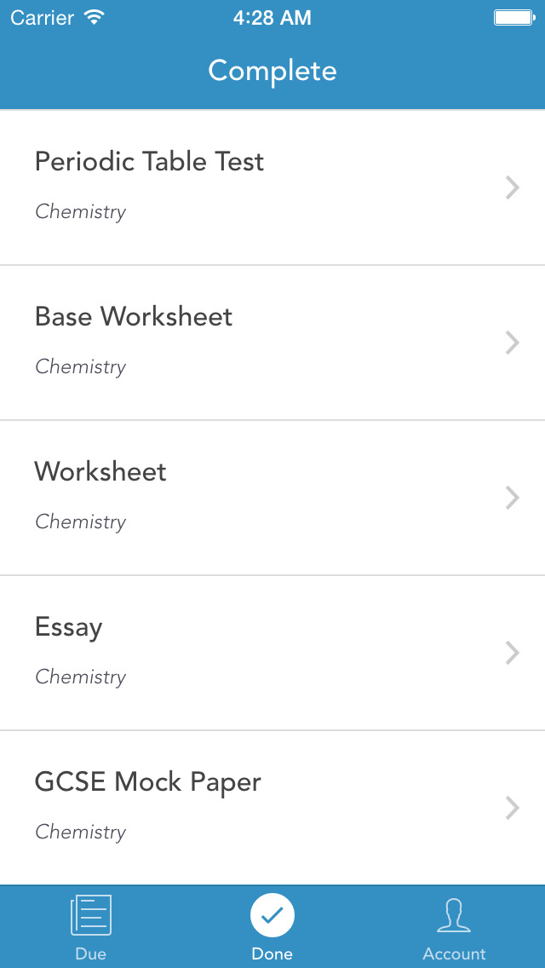Tap chevron on the Essay row
This screenshot has width=545, height=968.
click(512, 653)
